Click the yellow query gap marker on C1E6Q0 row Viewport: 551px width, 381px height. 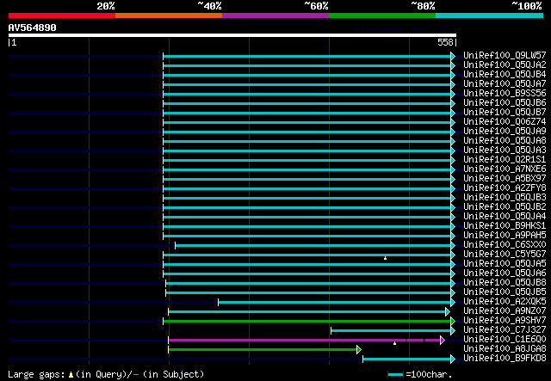[x=394, y=343]
